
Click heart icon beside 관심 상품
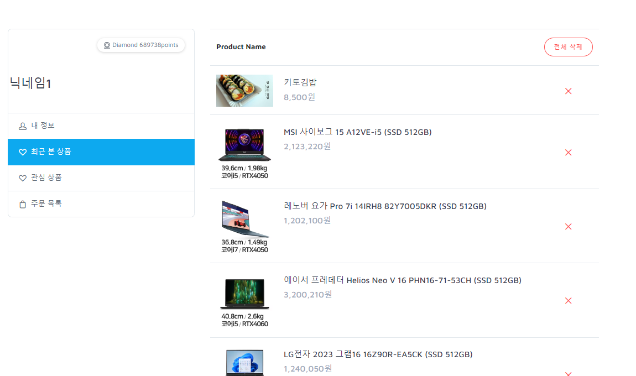(23, 178)
